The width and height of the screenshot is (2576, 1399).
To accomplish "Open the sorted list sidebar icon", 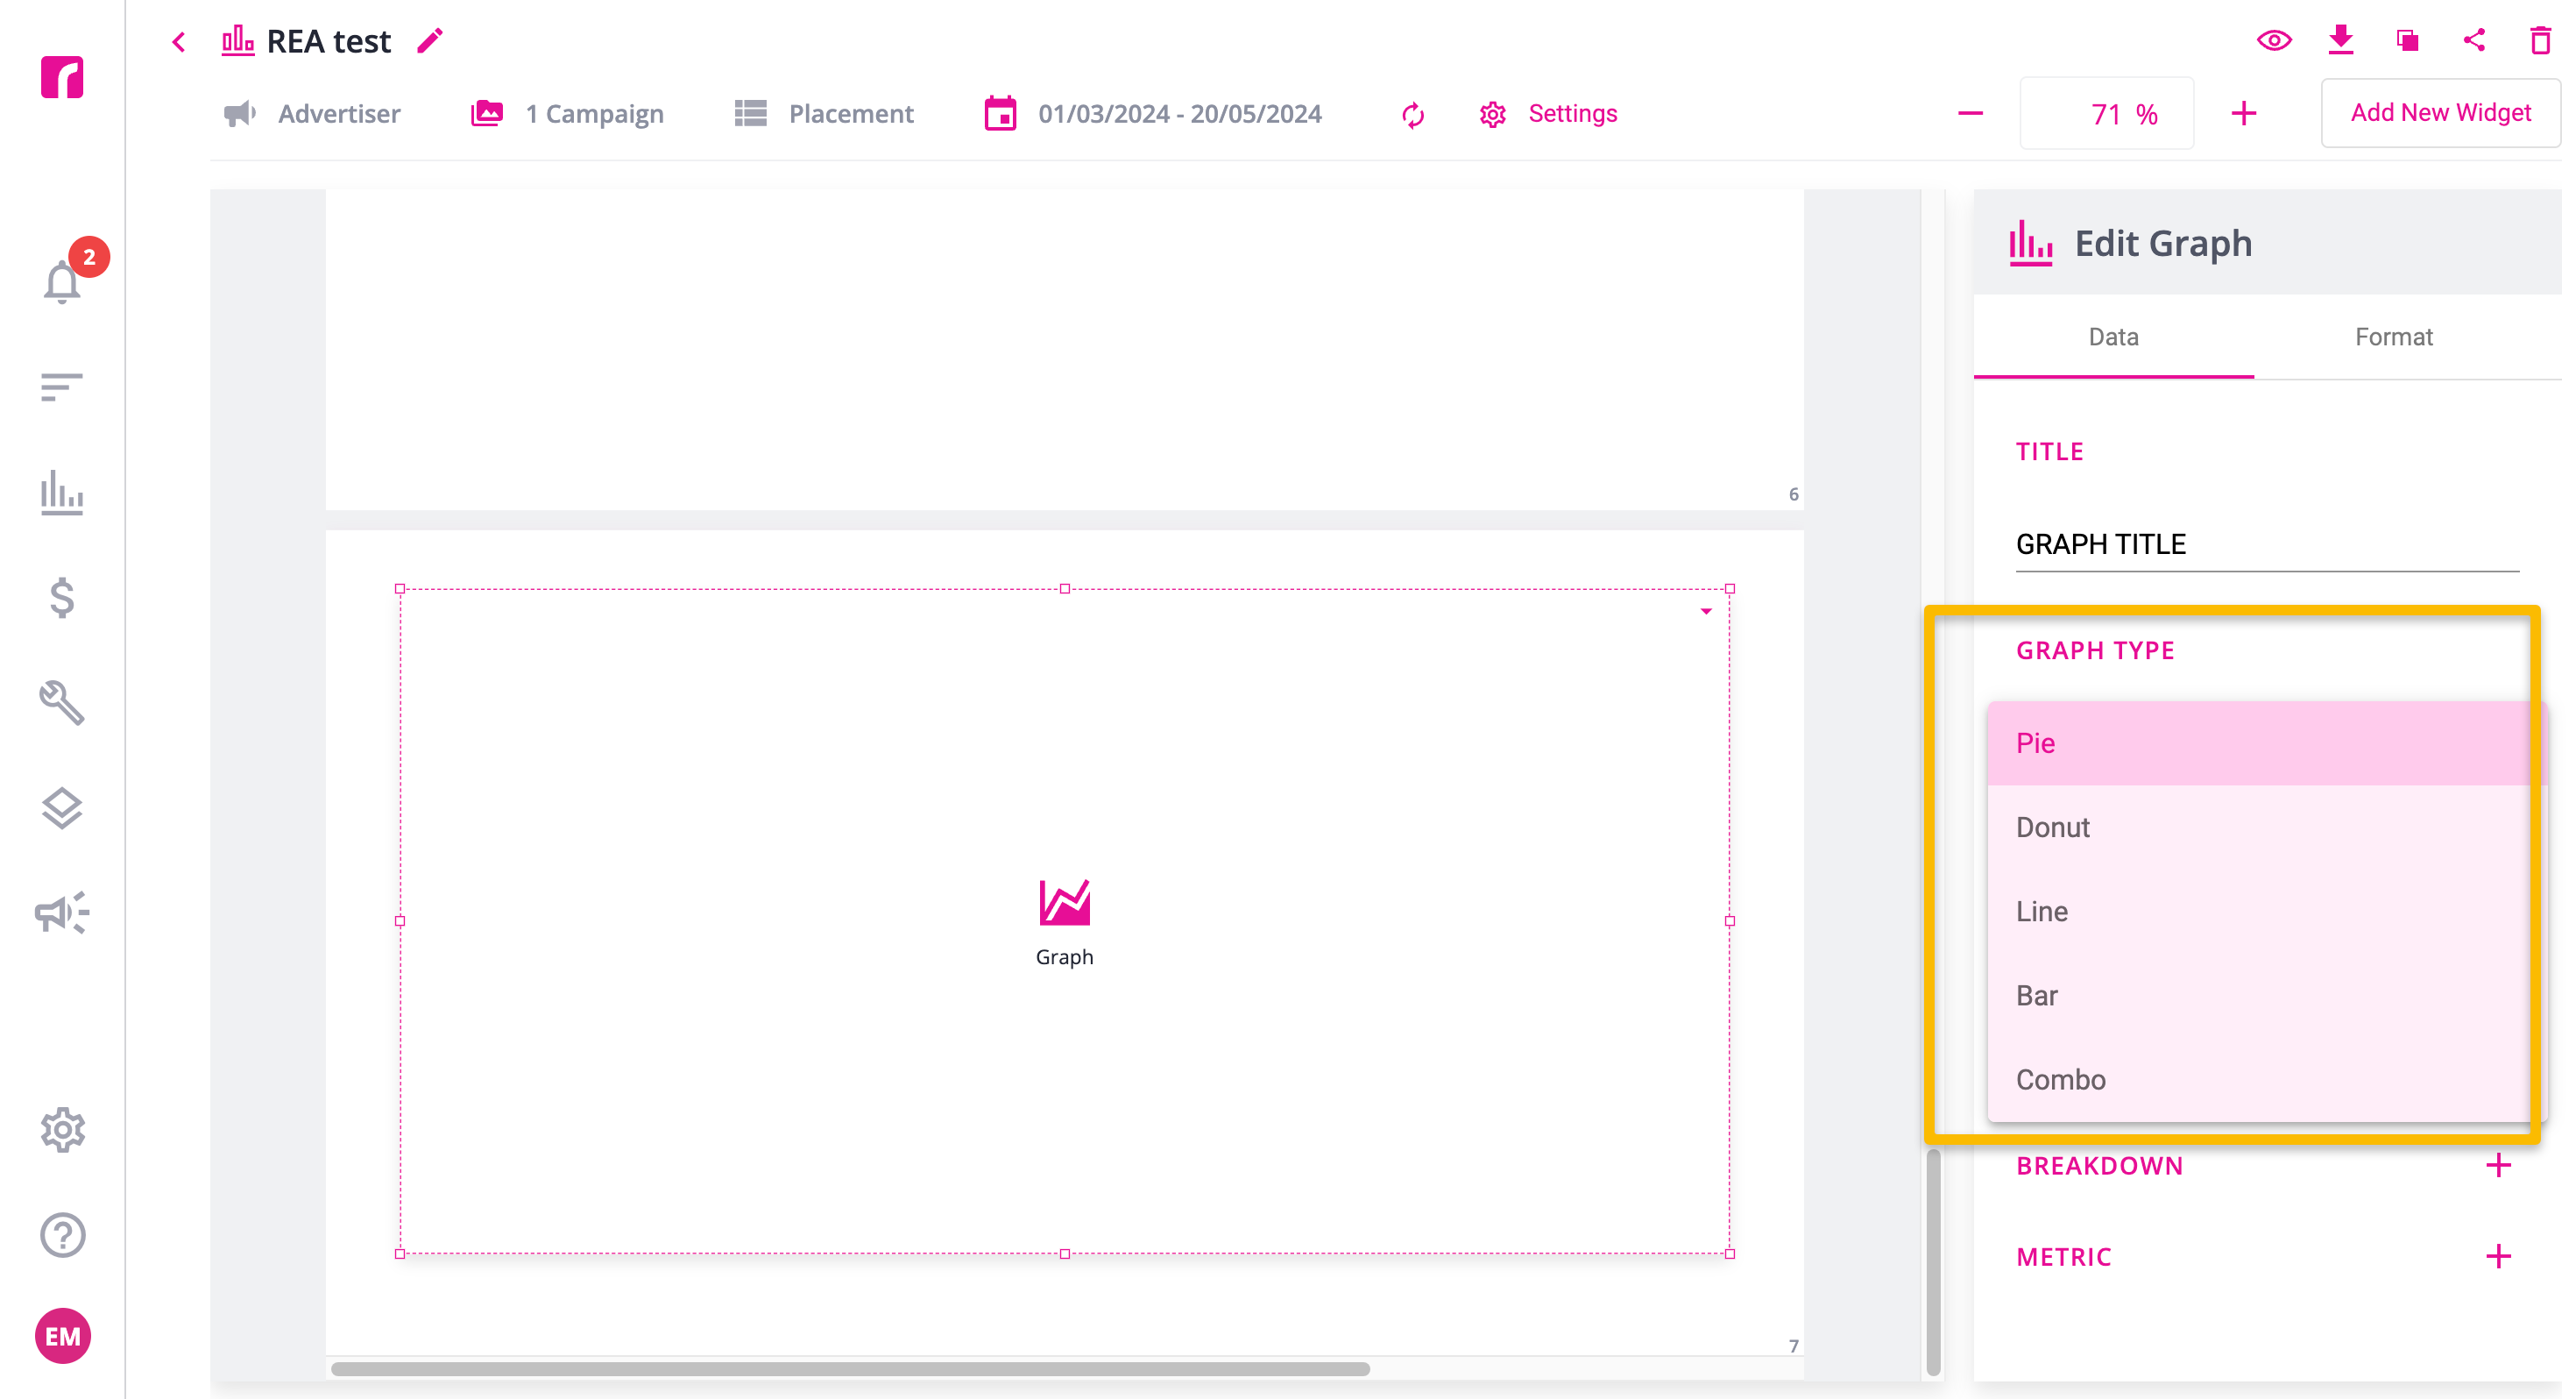I will (62, 387).
